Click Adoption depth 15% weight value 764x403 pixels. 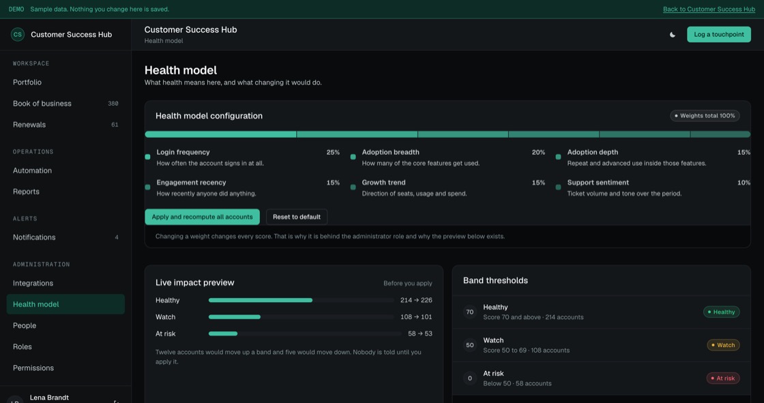744,153
